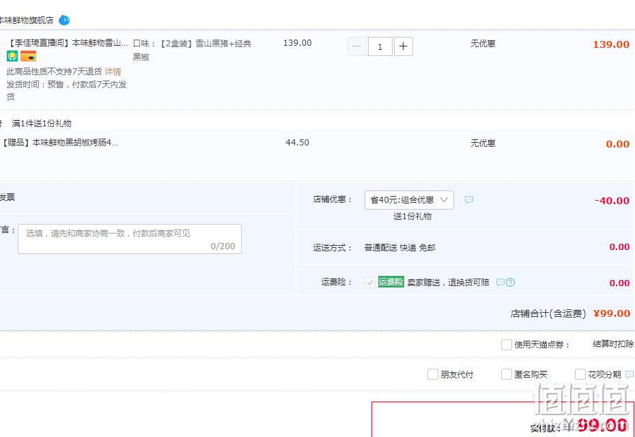The width and height of the screenshot is (635, 437).
Task: Open the 【李佳琦直播间】本味鲜物雪山 product title
Action: (67, 43)
